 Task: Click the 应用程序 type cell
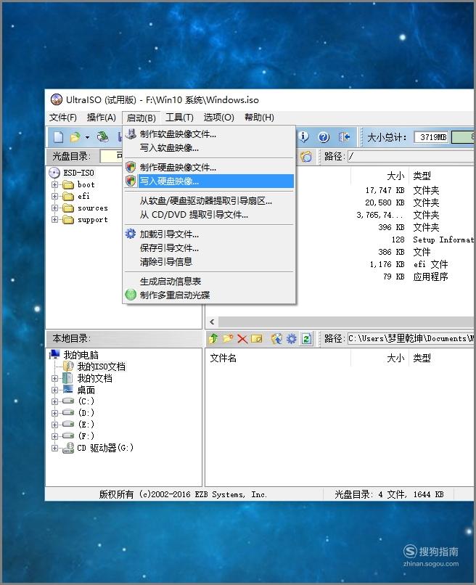(430, 277)
